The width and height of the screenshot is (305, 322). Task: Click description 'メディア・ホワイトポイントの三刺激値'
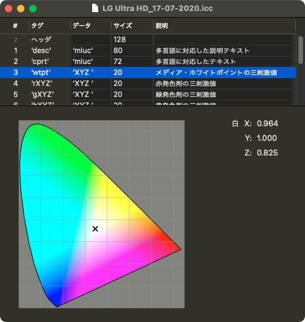tap(217, 73)
